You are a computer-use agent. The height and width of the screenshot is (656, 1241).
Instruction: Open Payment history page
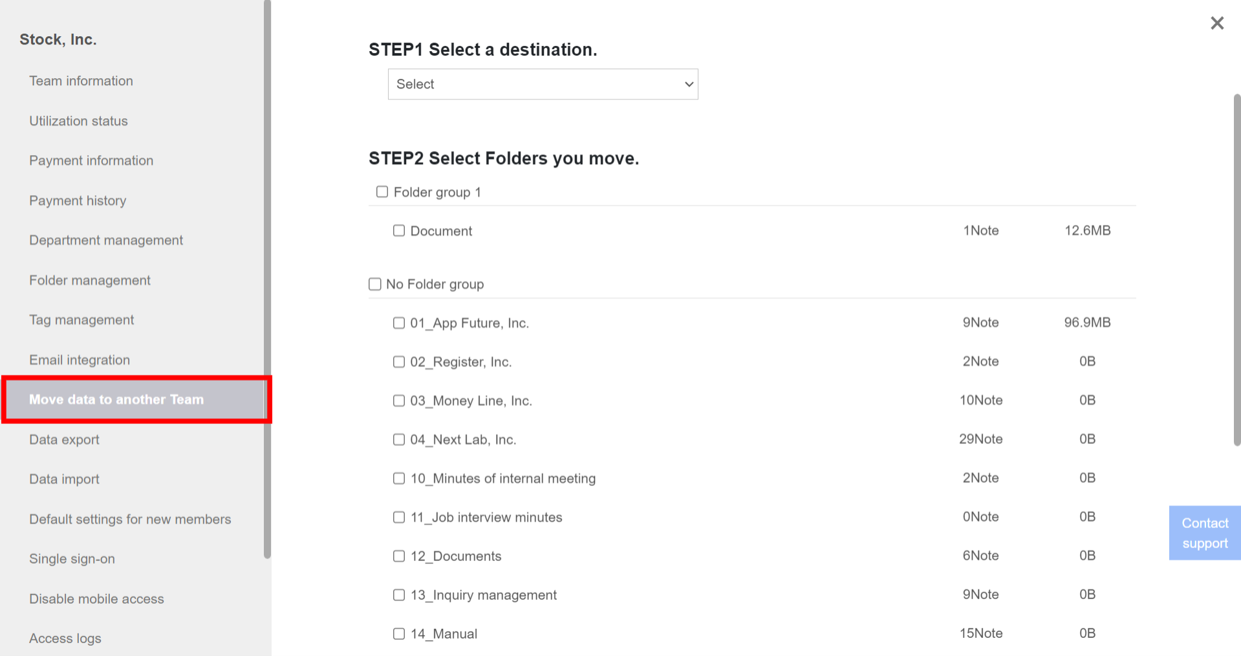click(78, 200)
